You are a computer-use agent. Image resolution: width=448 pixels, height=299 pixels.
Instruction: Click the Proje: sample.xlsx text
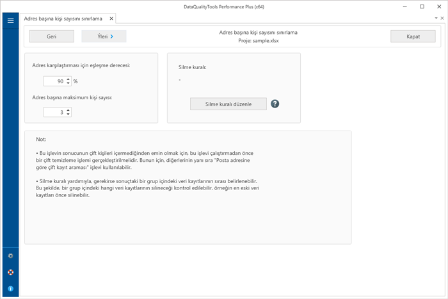[259, 40]
